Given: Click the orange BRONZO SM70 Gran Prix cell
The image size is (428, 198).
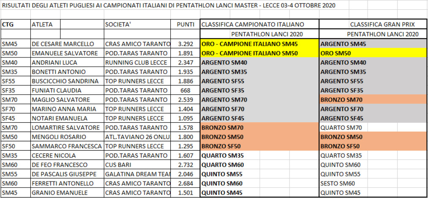Looking at the screenshot, I should point(373,100).
